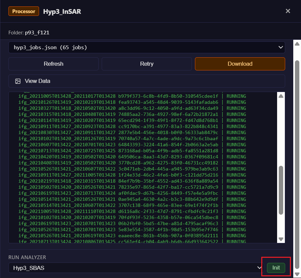Click the outer panel scroll-down arrow
This screenshot has height=278, width=301.
click(297, 274)
